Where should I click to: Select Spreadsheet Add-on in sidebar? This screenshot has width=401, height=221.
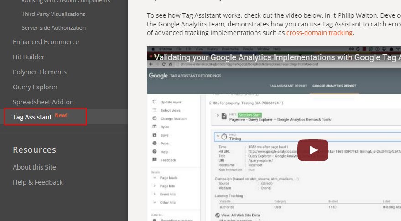click(x=43, y=102)
